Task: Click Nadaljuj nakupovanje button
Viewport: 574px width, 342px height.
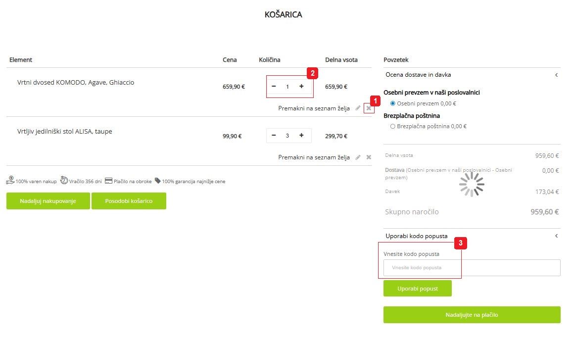Action: [48, 201]
